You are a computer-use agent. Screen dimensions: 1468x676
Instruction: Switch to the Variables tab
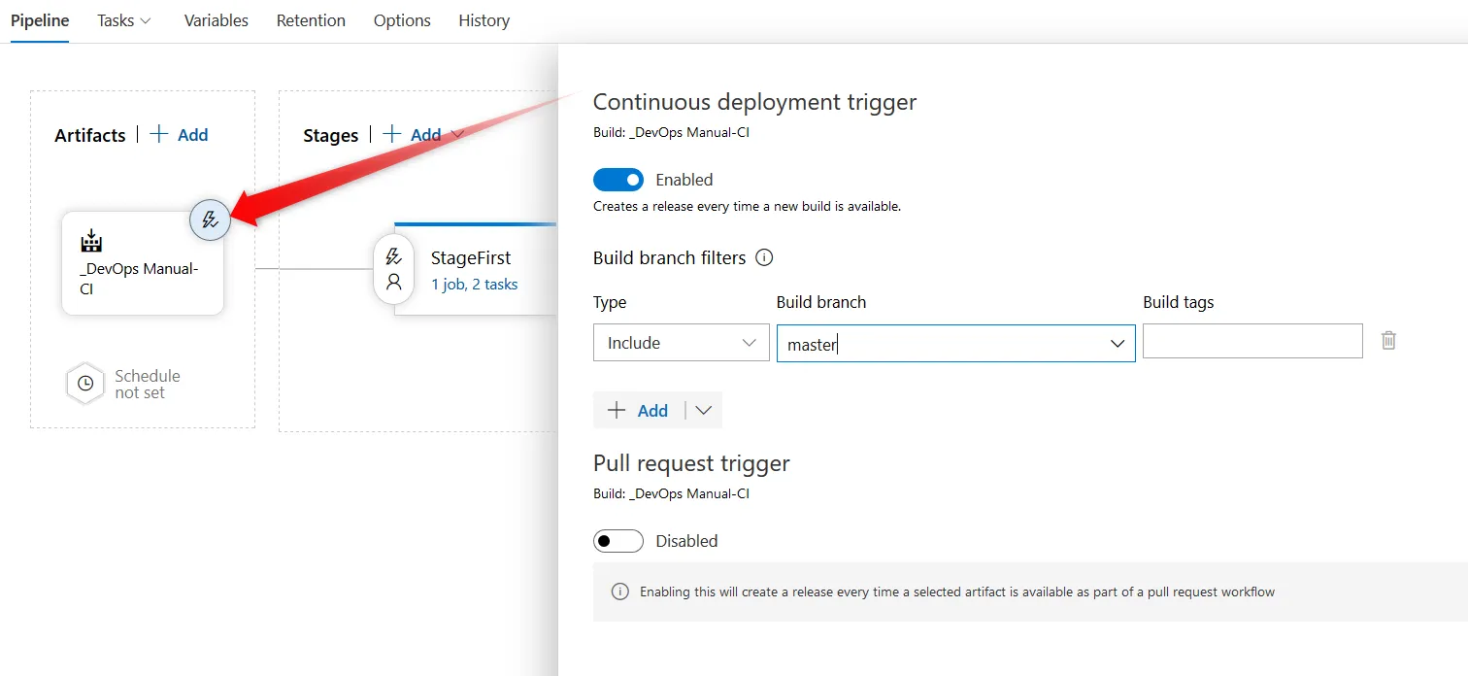pyautogui.click(x=217, y=20)
